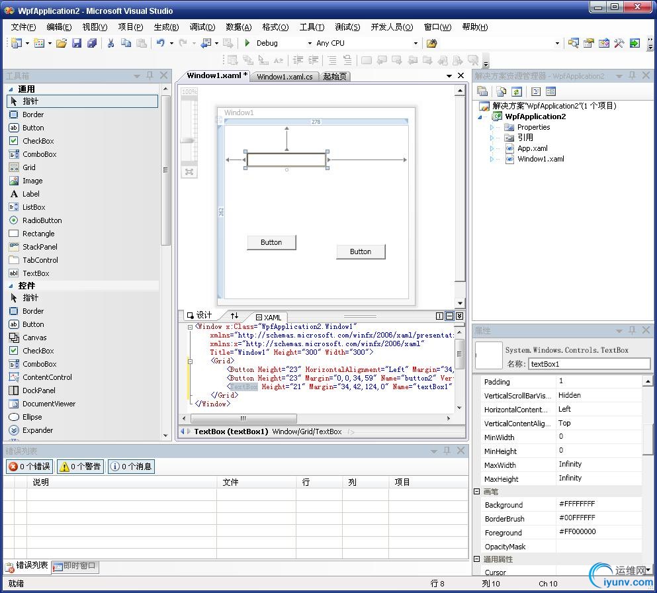
Task: Click the Cut scissors icon
Action: point(110,43)
